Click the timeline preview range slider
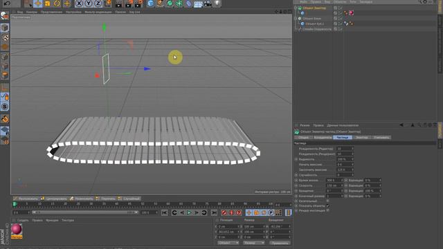 (84, 212)
